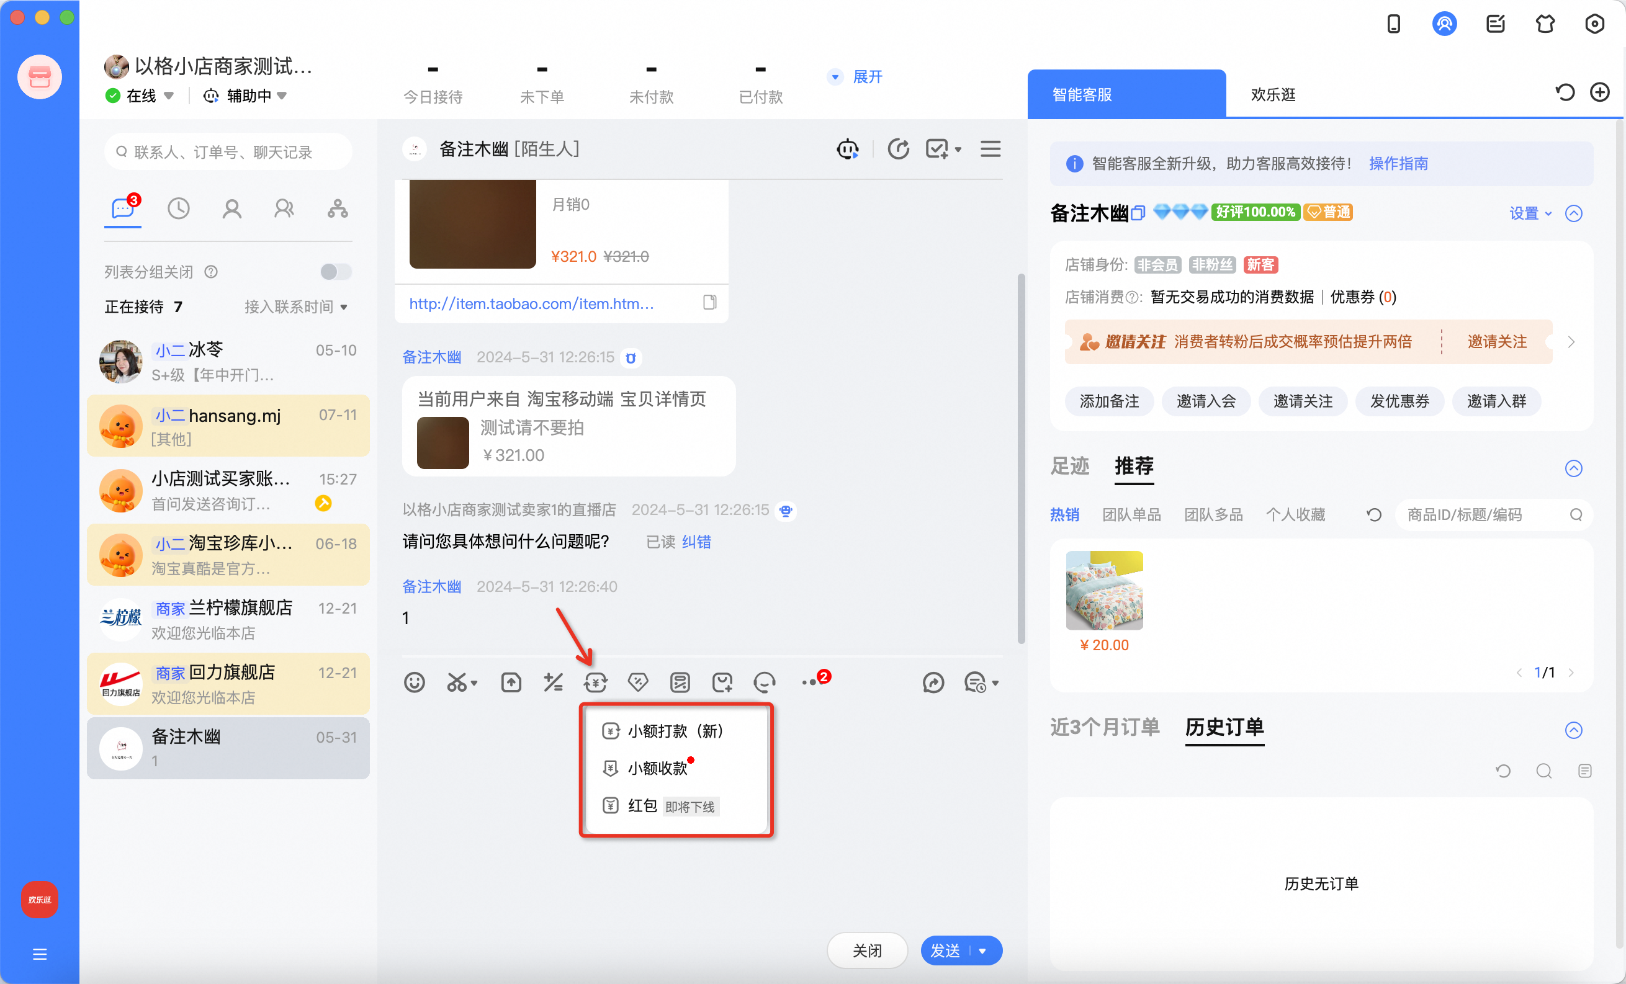Collapse the buyer info section
This screenshot has width=1626, height=984.
click(1574, 213)
